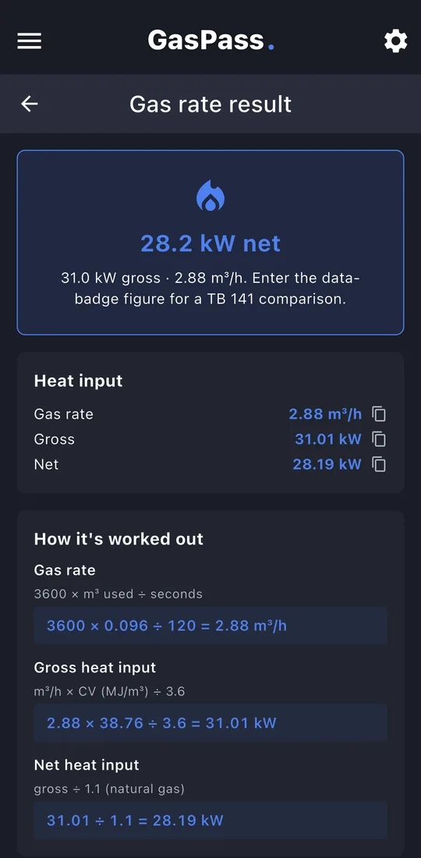Image resolution: width=421 pixels, height=858 pixels.
Task: Tap the TB 141 comparison summary text
Action: (x=210, y=289)
